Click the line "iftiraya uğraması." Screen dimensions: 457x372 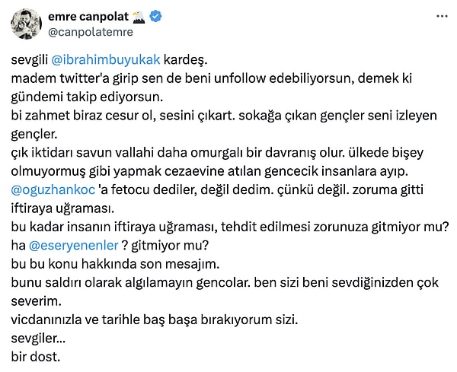tap(62, 208)
